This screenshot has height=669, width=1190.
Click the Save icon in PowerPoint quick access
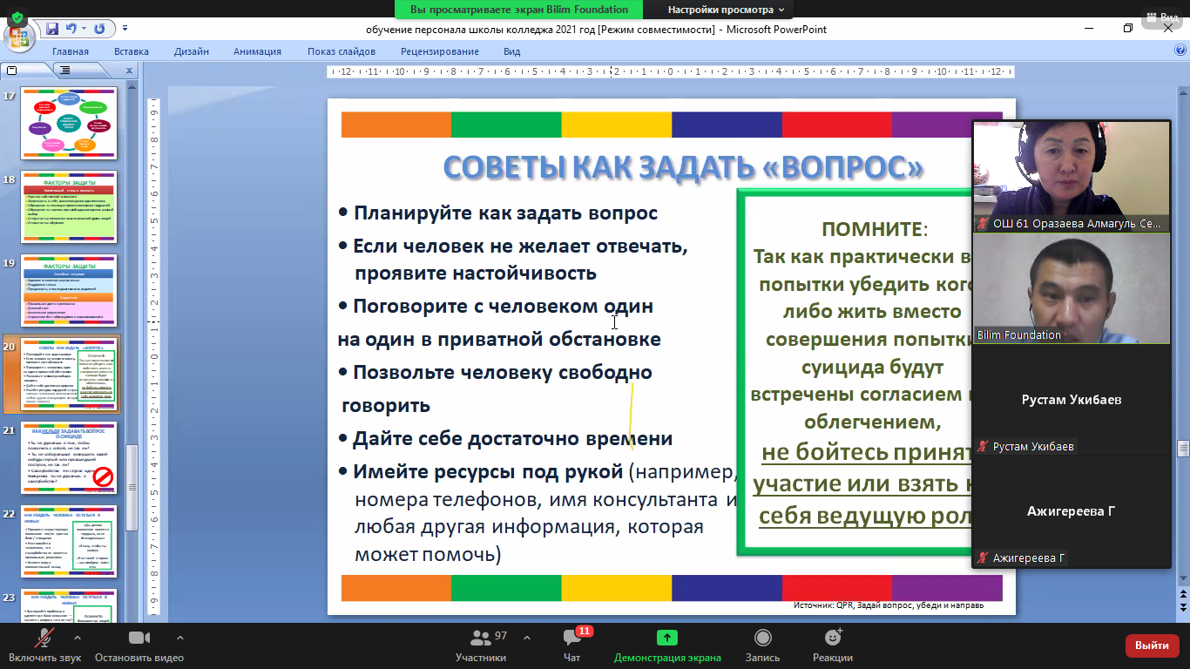[51, 29]
